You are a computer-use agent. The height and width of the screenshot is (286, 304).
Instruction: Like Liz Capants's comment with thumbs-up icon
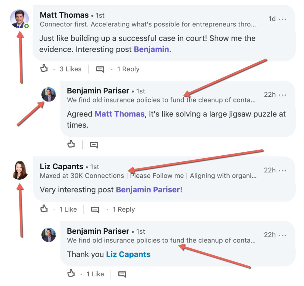pos(44,209)
